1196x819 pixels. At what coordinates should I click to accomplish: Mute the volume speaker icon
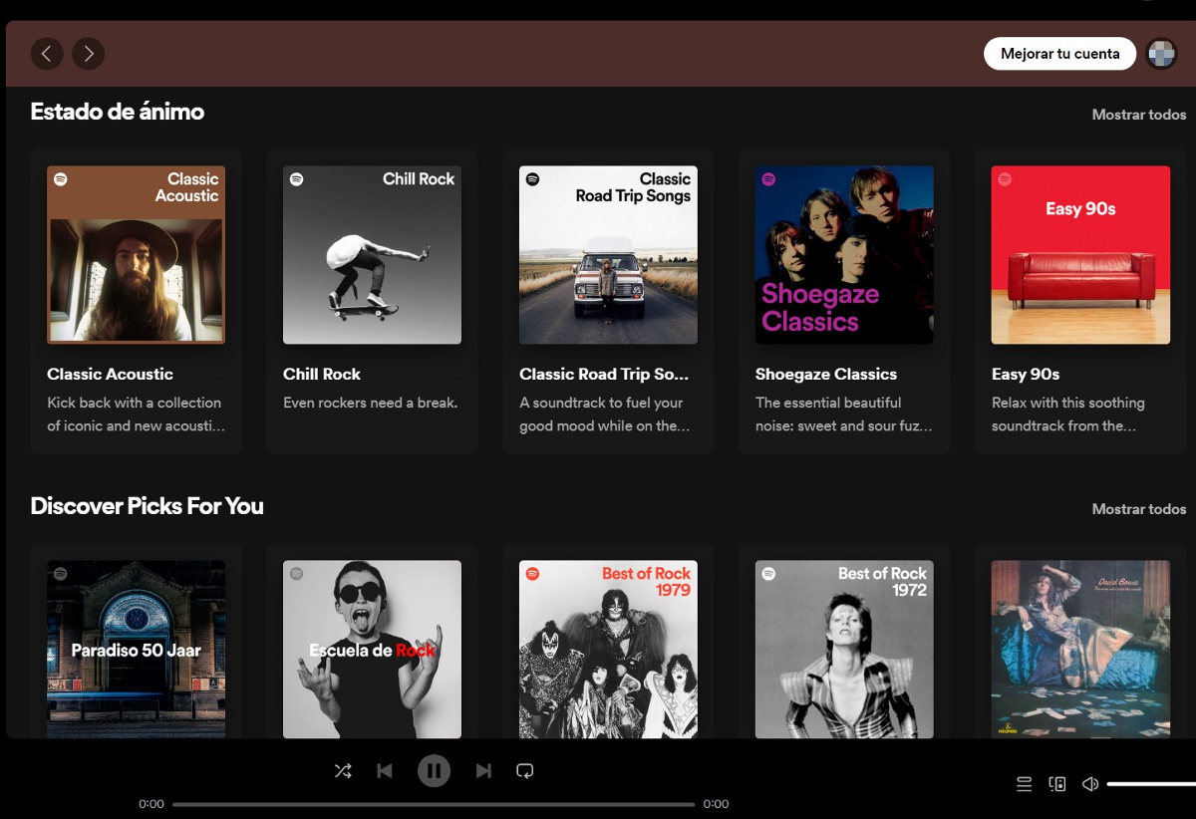point(1090,784)
